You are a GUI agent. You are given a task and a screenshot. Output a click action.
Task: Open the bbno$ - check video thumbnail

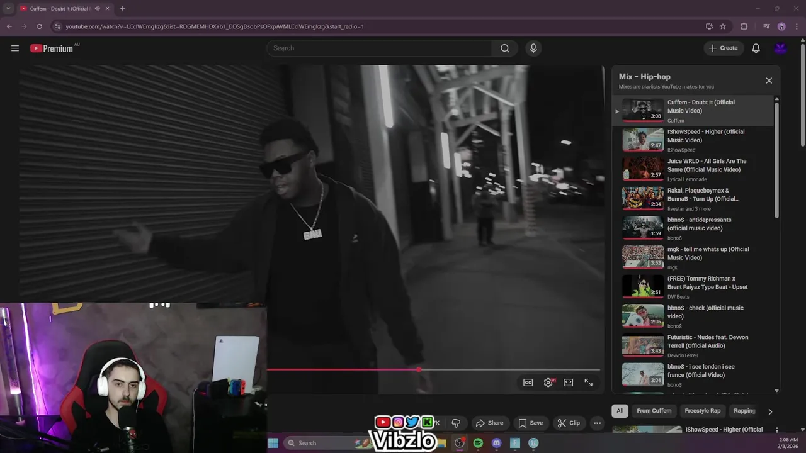pyautogui.click(x=643, y=316)
